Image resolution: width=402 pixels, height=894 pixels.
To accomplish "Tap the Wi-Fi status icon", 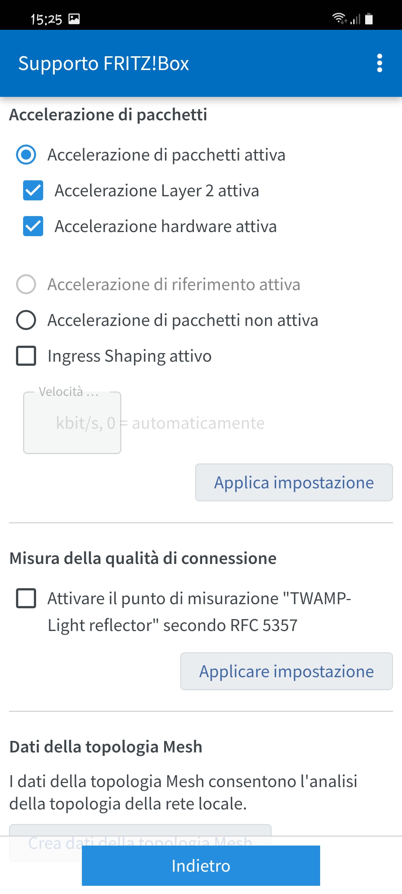I will pos(339,18).
